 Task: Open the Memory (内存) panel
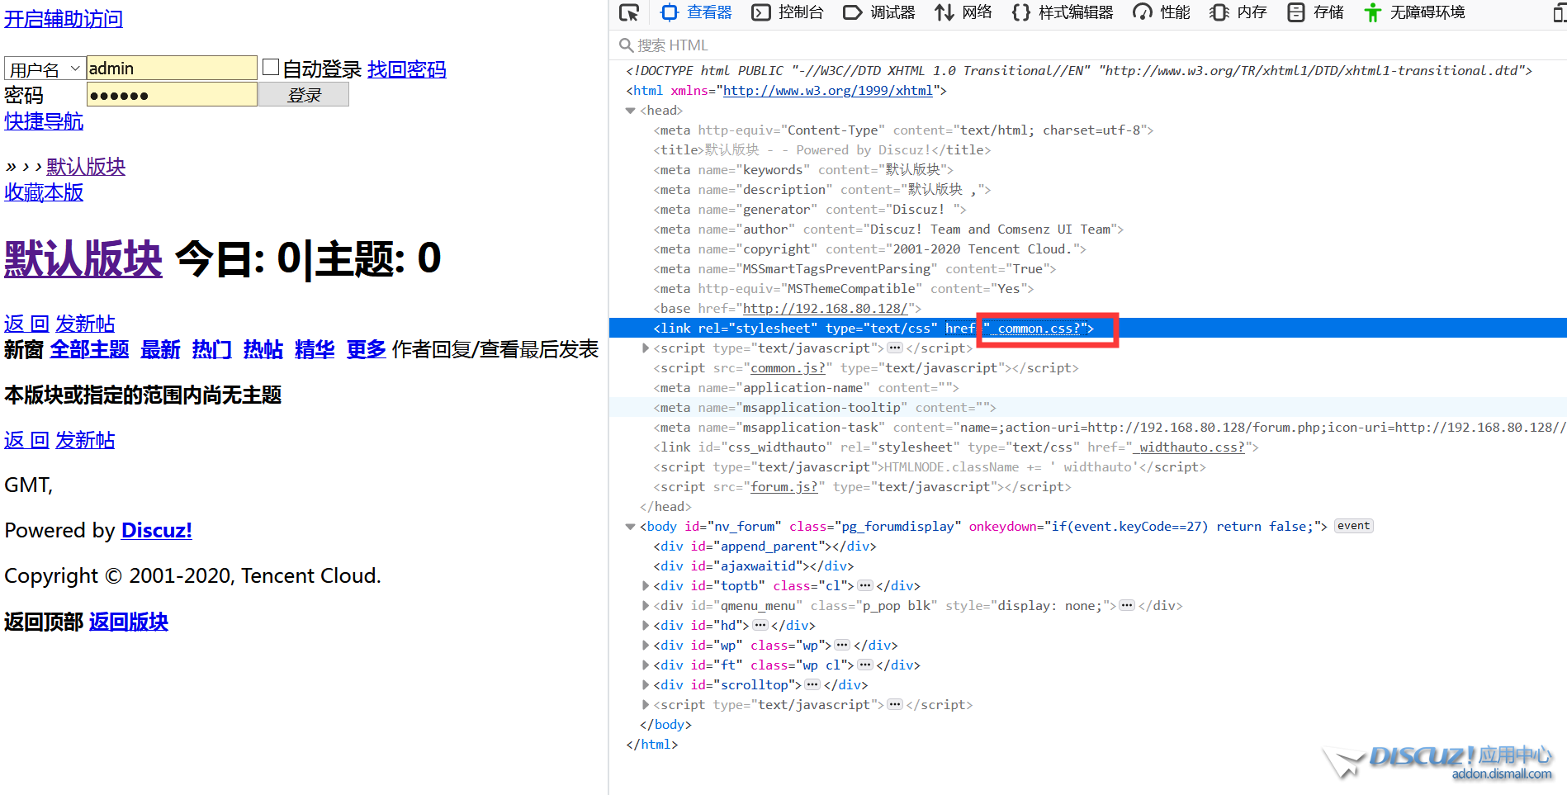coord(1238,12)
